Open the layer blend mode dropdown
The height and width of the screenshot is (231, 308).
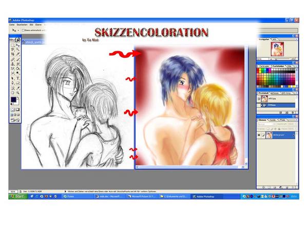click(x=266, y=124)
